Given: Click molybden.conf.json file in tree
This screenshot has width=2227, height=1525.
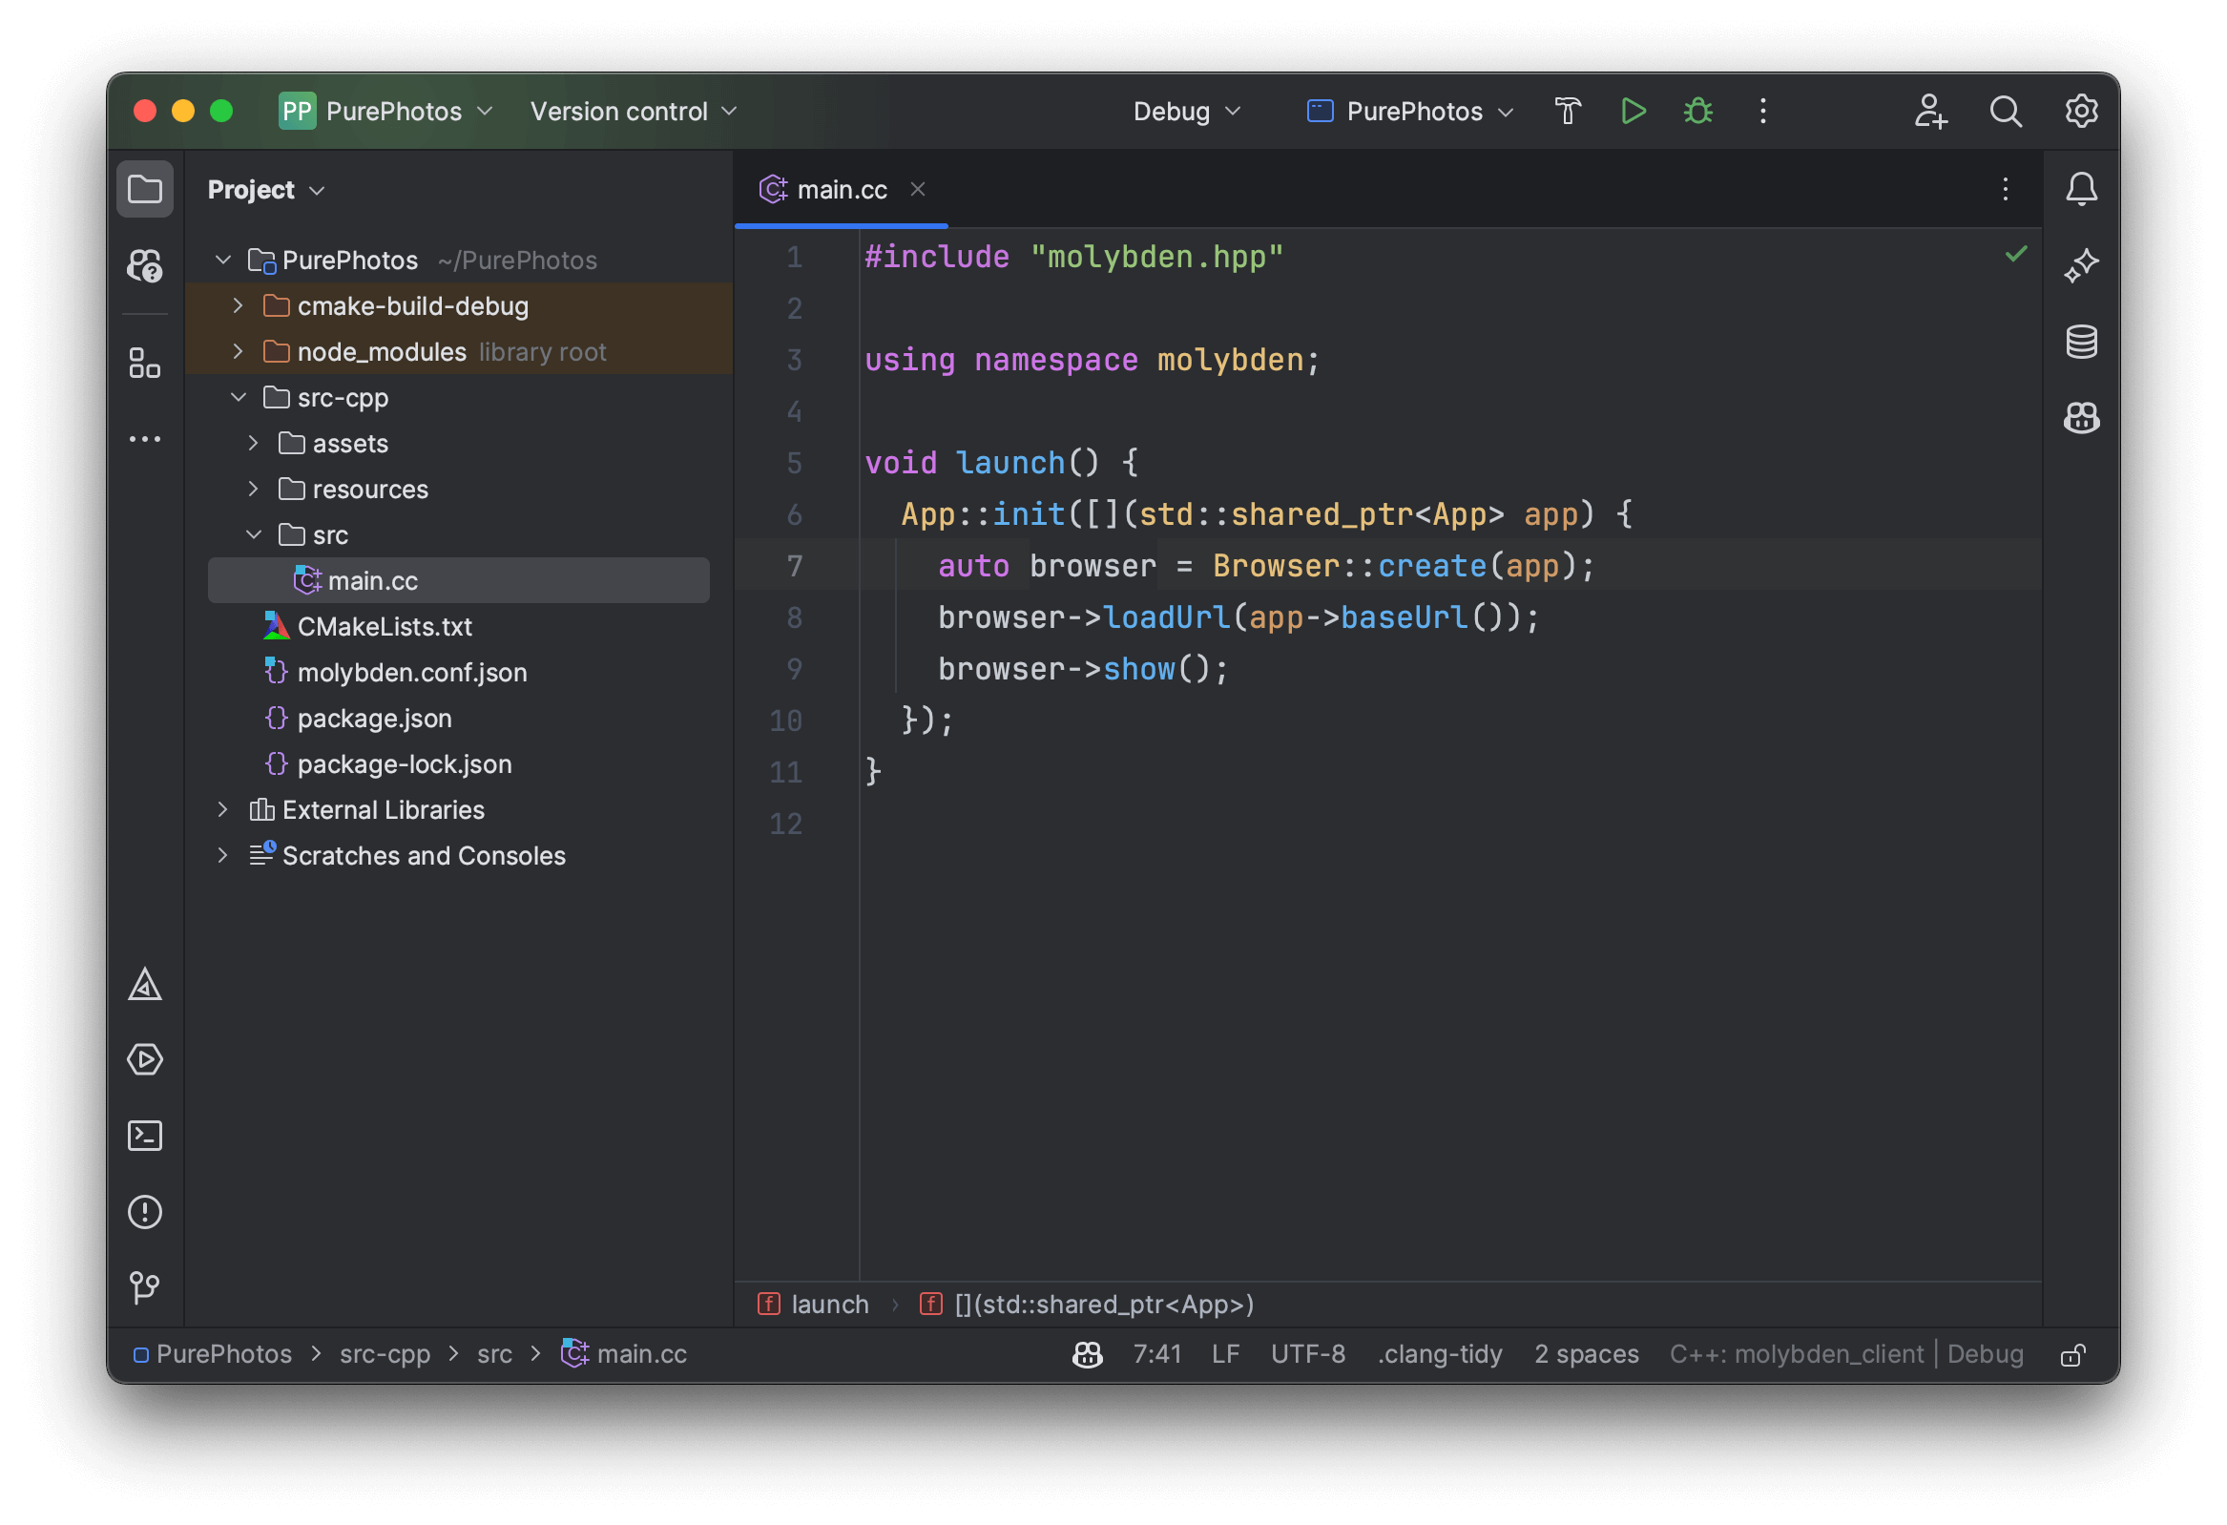Looking at the screenshot, I should point(413,670).
